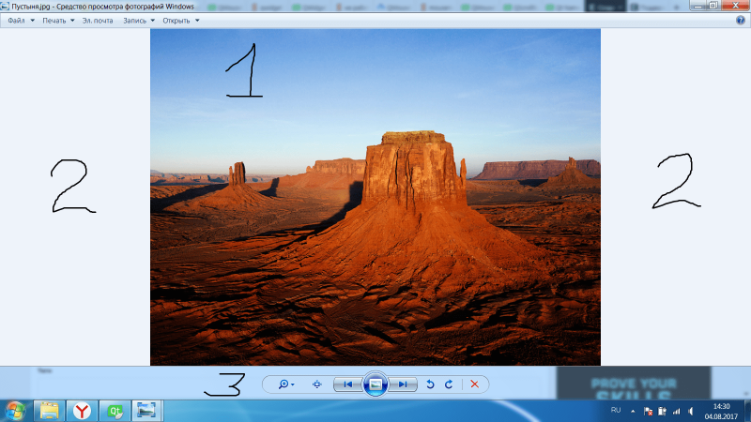This screenshot has width=751, height=422.
Task: Show hidden tray icons arrow
Action: 633,411
